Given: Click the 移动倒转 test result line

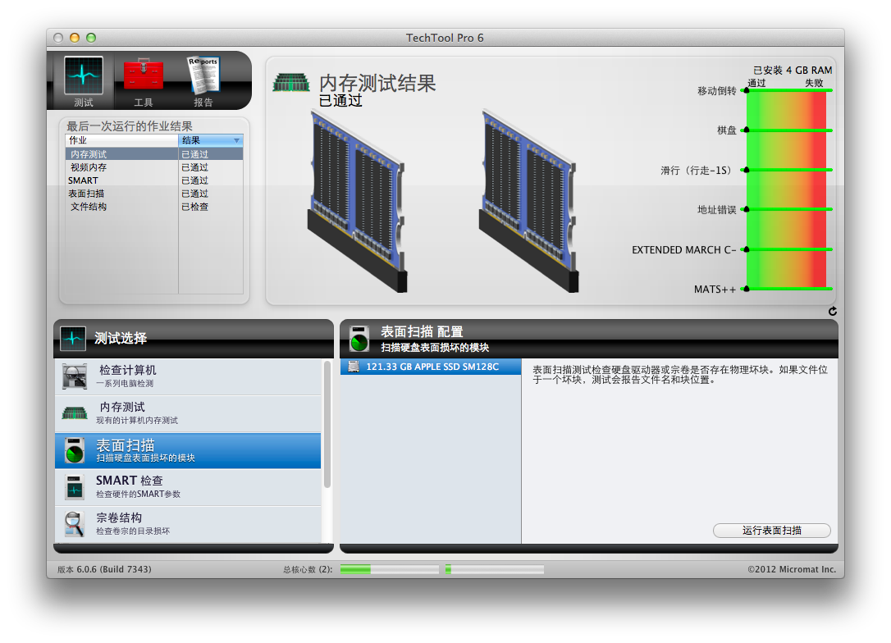Looking at the screenshot, I should coord(788,90).
